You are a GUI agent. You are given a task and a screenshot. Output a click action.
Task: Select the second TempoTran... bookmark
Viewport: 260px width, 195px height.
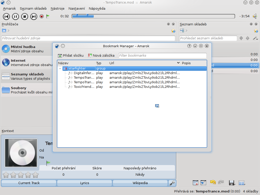[84, 82]
